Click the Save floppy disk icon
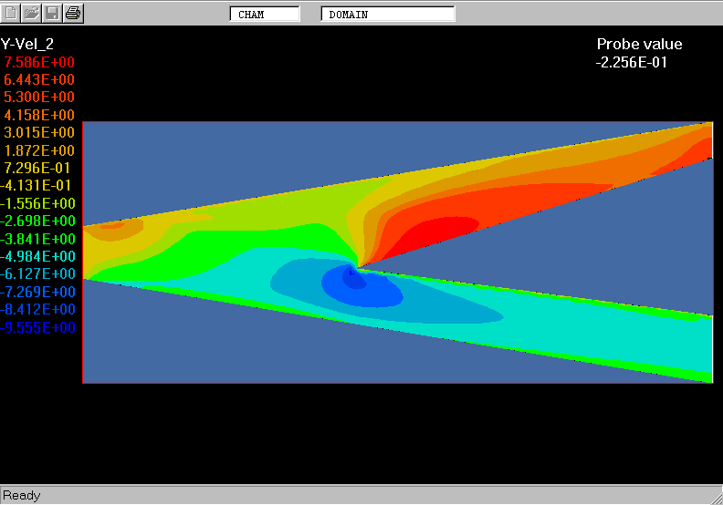The image size is (723, 505). 53,13
